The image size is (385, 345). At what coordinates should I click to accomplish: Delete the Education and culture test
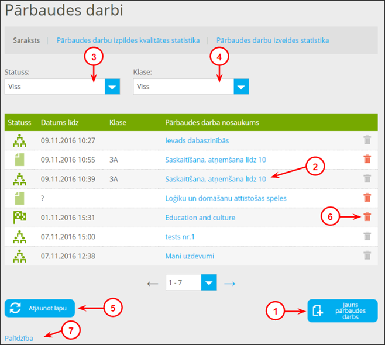(x=367, y=217)
